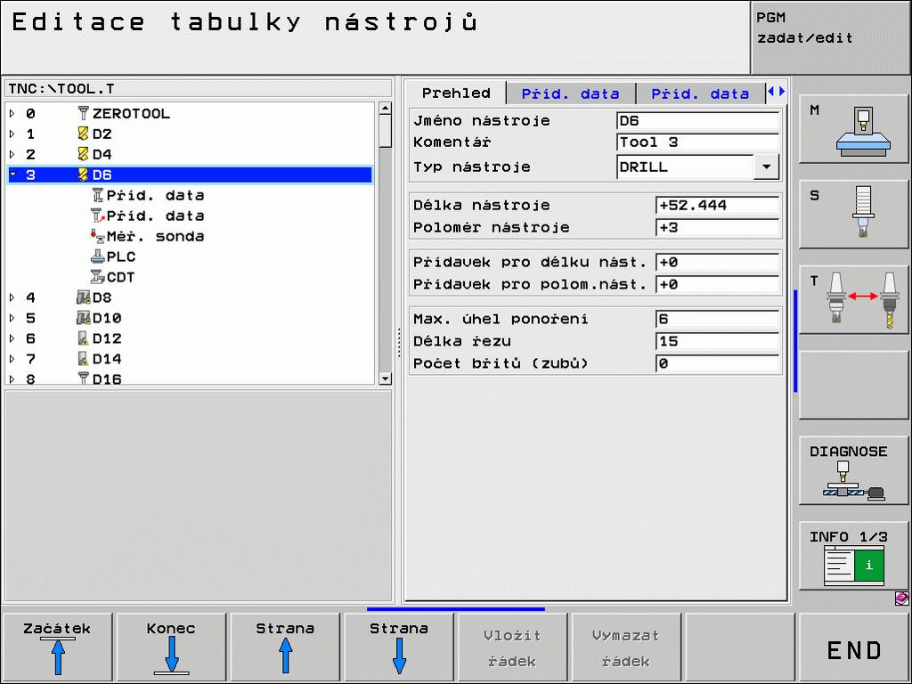Click the Přídavek pro délku nást. field
Viewport: 912px width, 684px height.
(x=717, y=262)
